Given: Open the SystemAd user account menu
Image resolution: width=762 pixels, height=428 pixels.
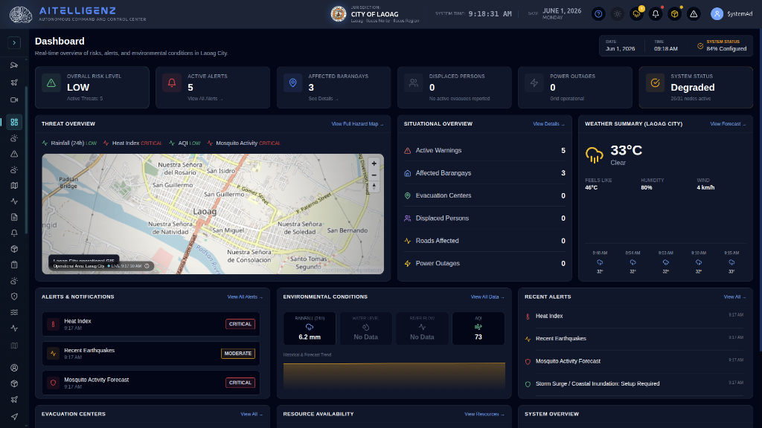Looking at the screenshot, I should (731, 14).
